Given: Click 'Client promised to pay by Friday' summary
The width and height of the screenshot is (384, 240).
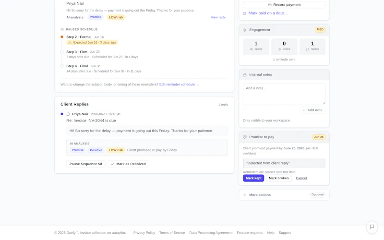Looking at the screenshot, I should click(x=152, y=150).
